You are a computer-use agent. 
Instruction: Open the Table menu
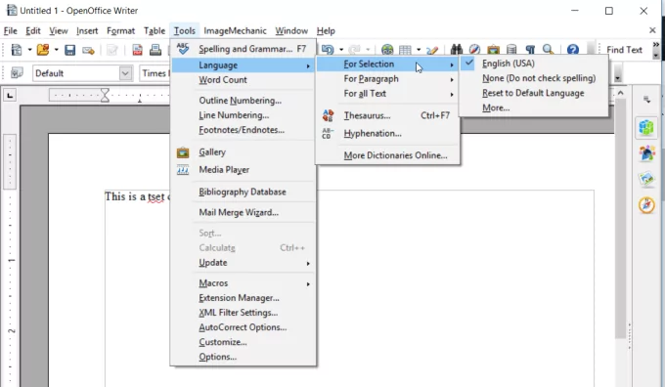tap(154, 31)
